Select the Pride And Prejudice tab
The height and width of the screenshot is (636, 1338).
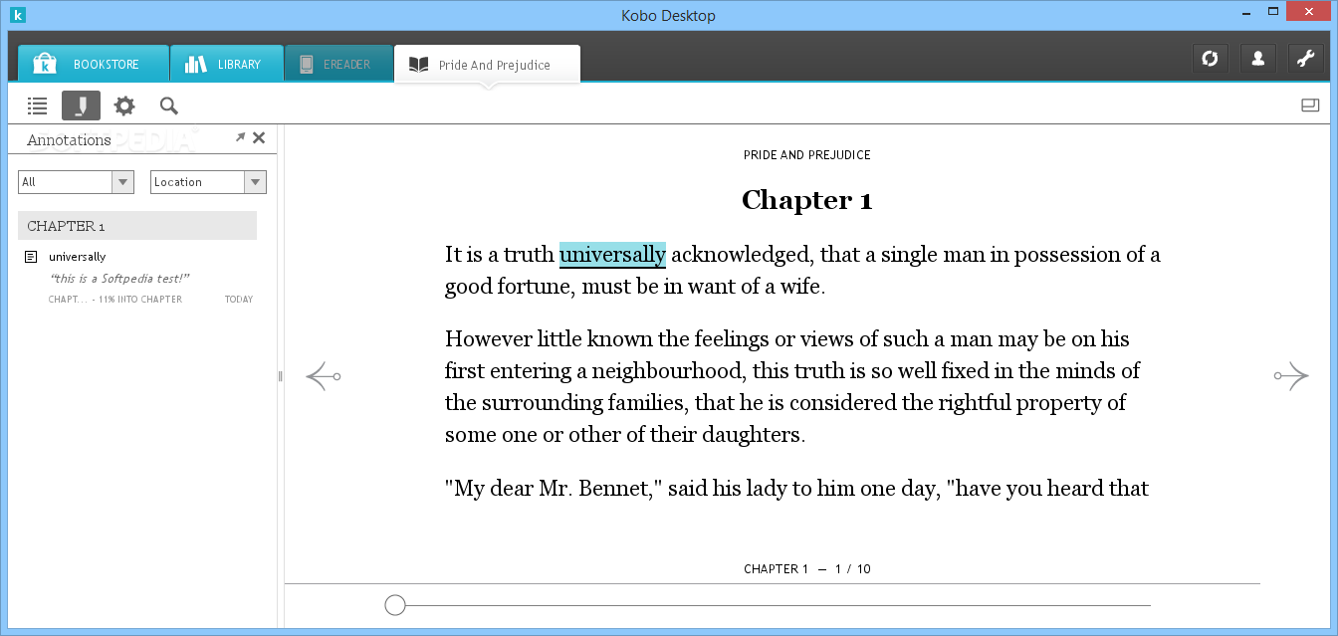487,65
